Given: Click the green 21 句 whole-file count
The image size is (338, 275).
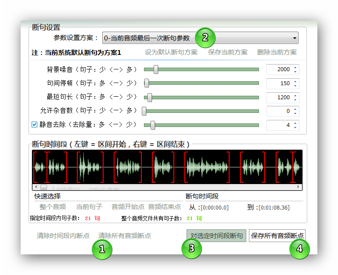Looking at the screenshot, I should click(x=194, y=218).
